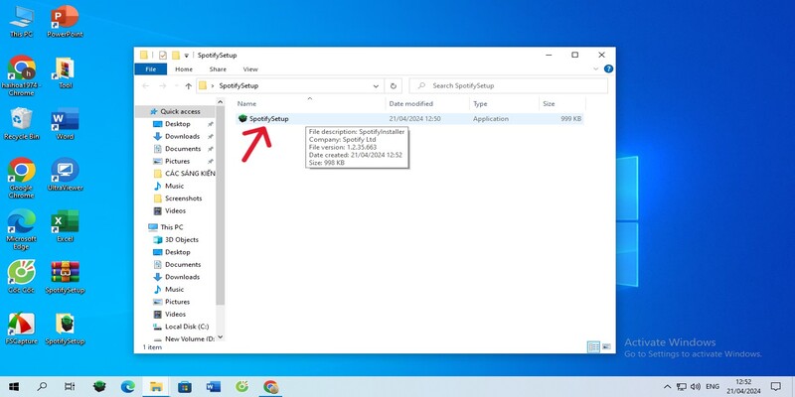
Task: Open taskbar Search
Action: pyautogui.click(x=42, y=387)
